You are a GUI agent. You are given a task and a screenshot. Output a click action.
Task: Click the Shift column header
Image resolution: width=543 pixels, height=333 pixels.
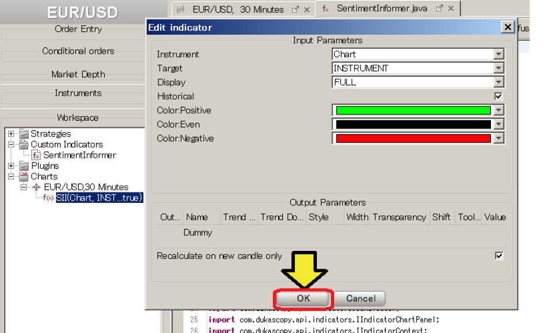click(x=442, y=217)
